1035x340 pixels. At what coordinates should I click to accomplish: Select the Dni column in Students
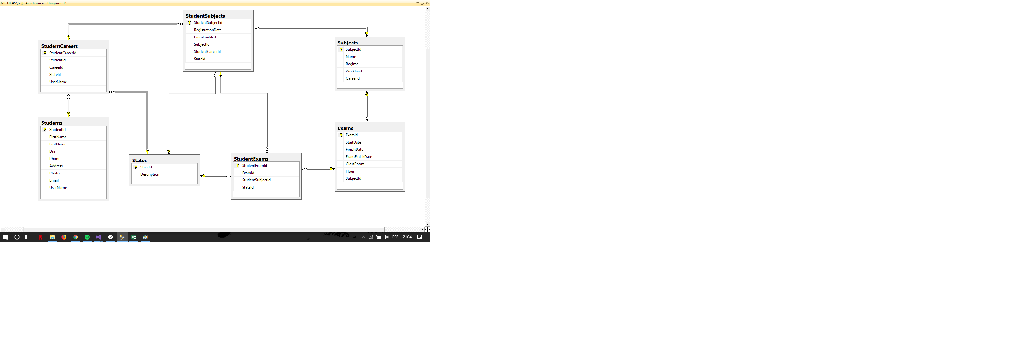click(73, 152)
